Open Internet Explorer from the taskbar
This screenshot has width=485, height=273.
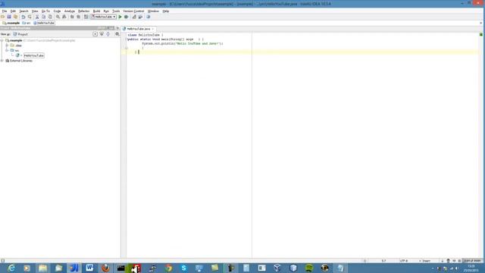11,268
